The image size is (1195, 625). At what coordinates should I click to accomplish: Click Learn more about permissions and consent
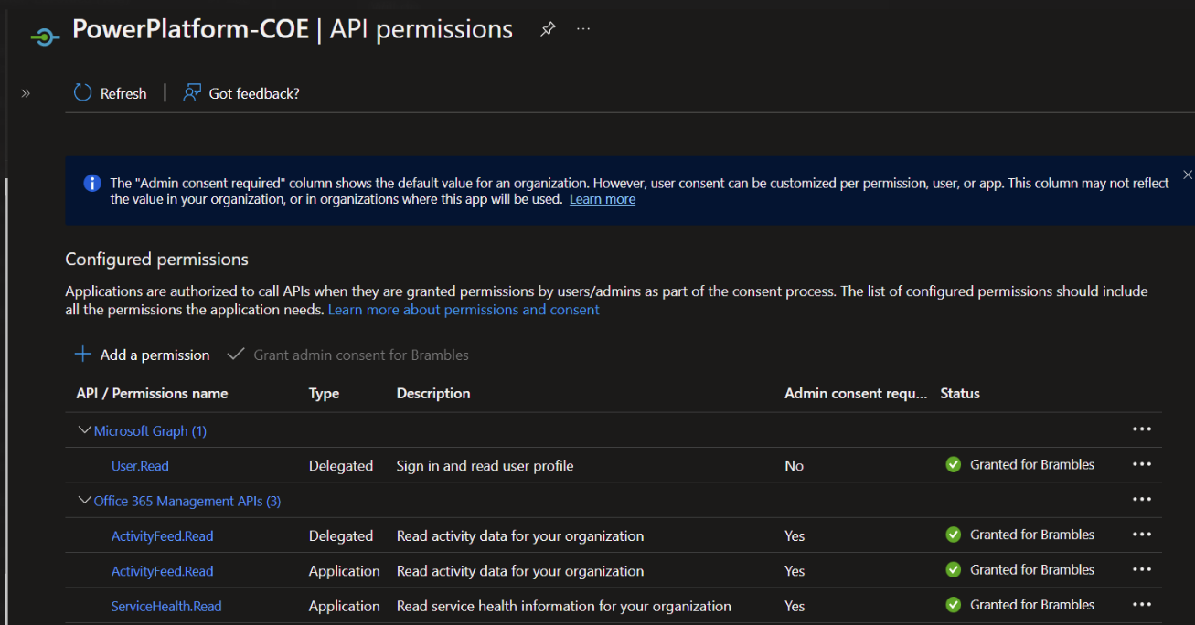point(464,309)
